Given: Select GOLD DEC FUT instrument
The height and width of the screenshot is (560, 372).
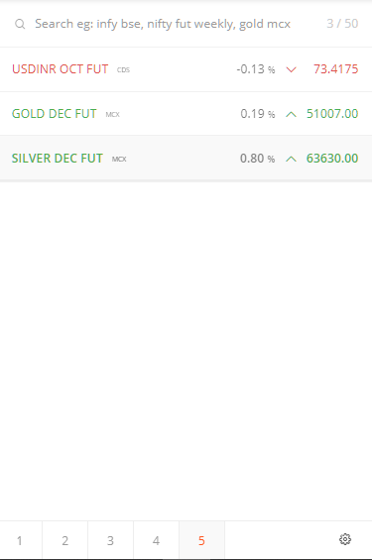Looking at the screenshot, I should 55,114.
